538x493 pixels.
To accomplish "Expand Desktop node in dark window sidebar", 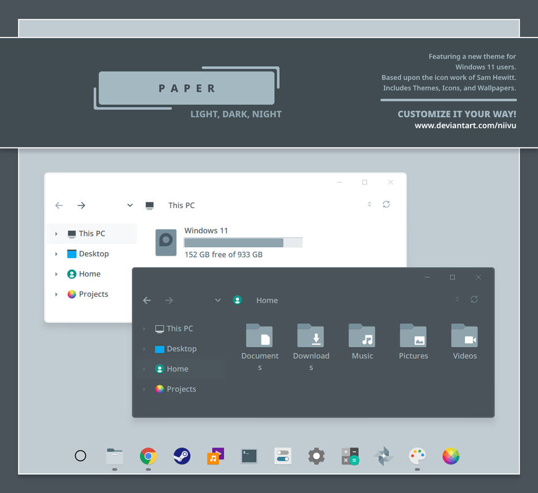I will (x=144, y=349).
